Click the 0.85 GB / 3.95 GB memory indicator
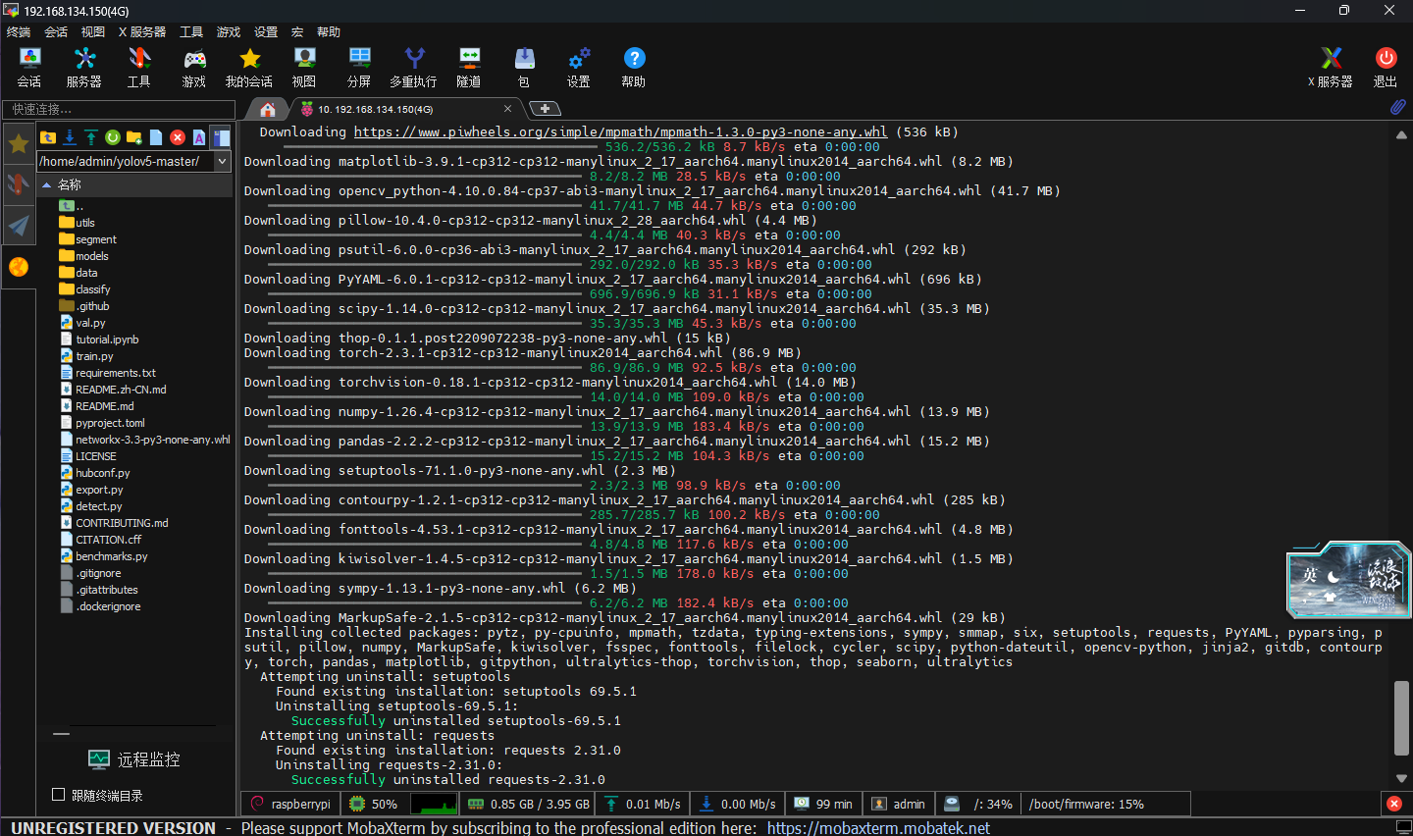Viewport: 1413px width, 836px height. tap(530, 804)
